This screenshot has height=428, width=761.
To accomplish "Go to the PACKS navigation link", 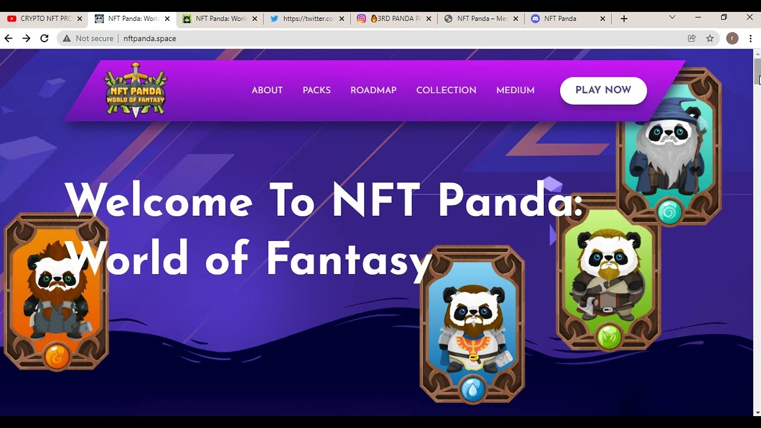I will pyautogui.click(x=316, y=90).
